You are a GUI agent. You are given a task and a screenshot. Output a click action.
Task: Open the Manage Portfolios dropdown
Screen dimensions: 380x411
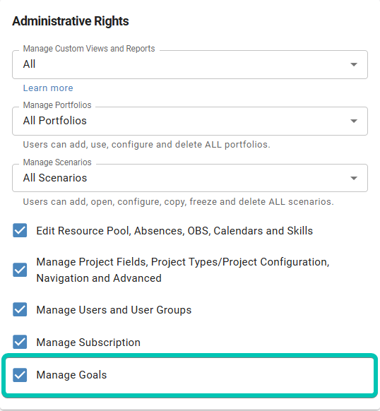[x=190, y=121]
